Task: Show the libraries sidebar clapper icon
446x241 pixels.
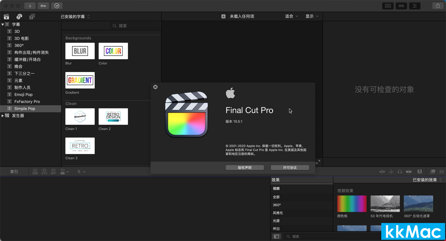Action: (x=6, y=16)
